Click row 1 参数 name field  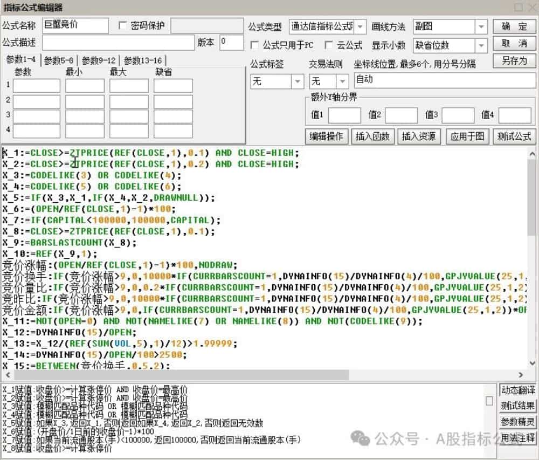click(37, 86)
